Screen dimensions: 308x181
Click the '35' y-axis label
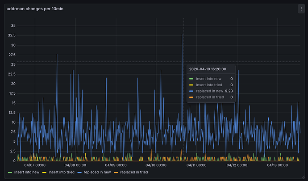(x=13, y=26)
